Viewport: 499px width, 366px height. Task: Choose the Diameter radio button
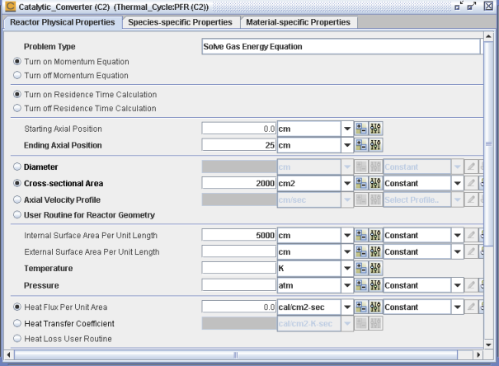click(16, 167)
